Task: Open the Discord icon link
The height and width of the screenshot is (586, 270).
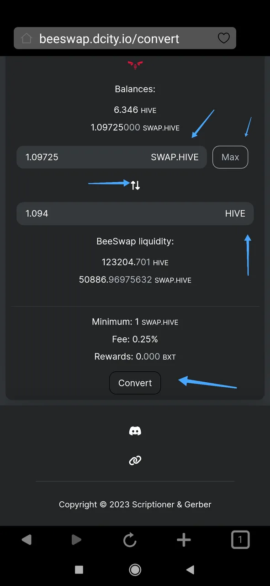Action: coord(135,431)
